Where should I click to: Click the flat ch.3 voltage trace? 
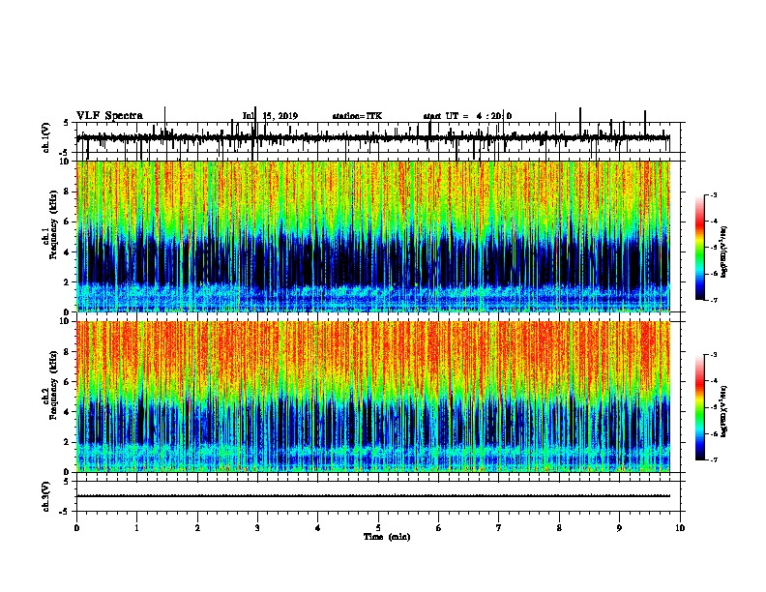coord(373,496)
